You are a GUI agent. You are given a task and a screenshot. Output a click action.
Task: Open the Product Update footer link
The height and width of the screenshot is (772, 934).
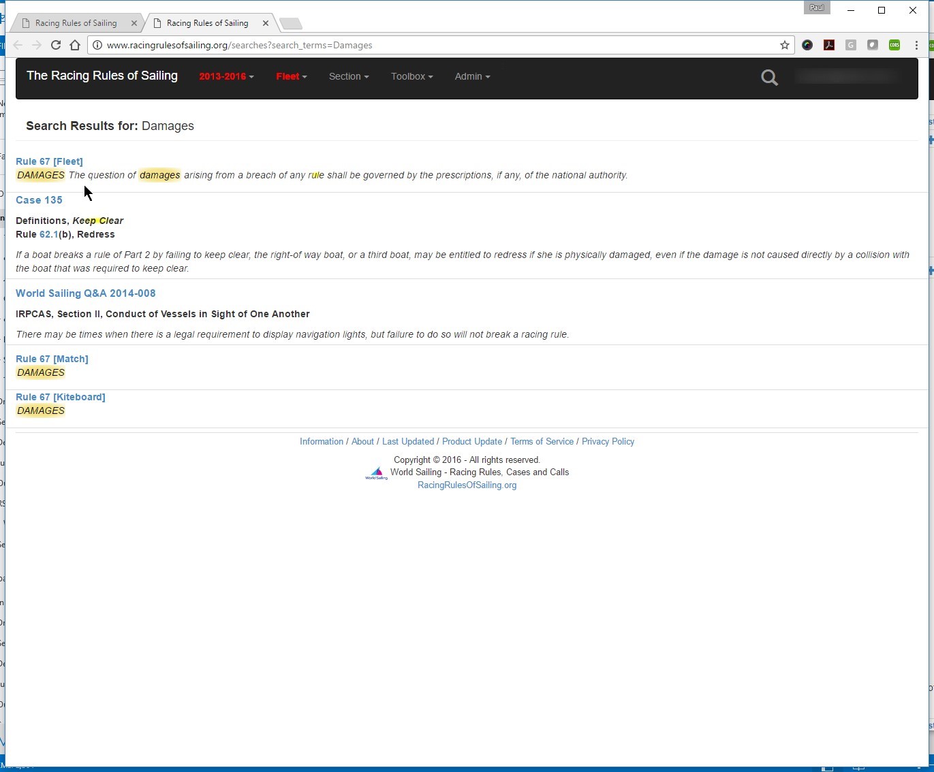coord(472,442)
